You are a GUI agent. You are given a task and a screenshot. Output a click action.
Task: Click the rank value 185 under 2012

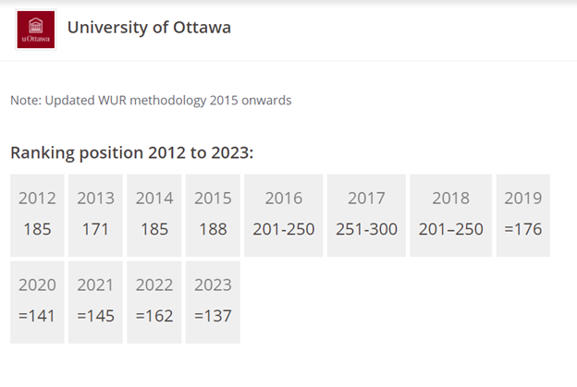tap(37, 229)
